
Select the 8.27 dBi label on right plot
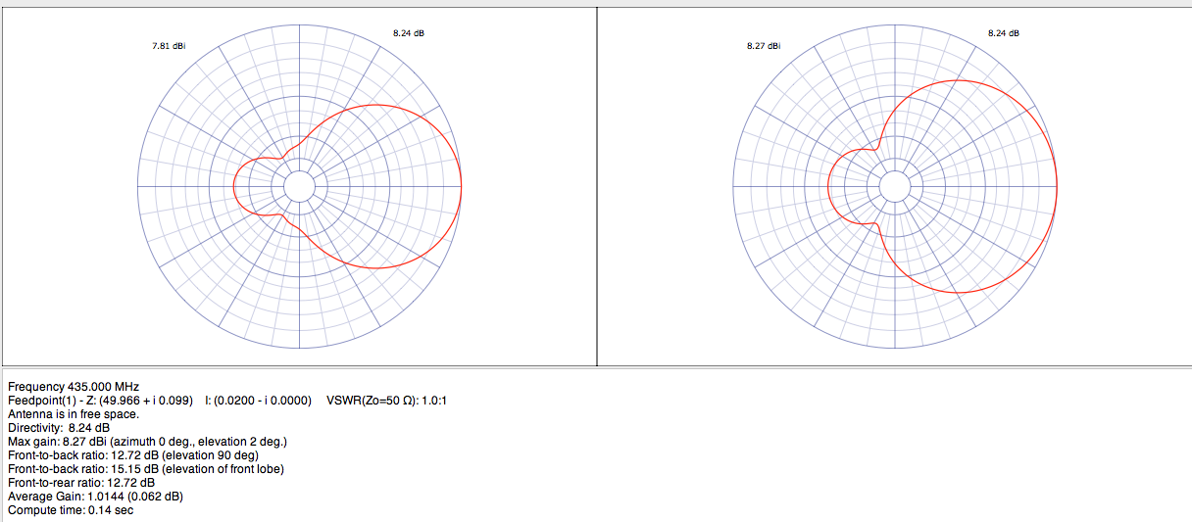pyautogui.click(x=764, y=46)
